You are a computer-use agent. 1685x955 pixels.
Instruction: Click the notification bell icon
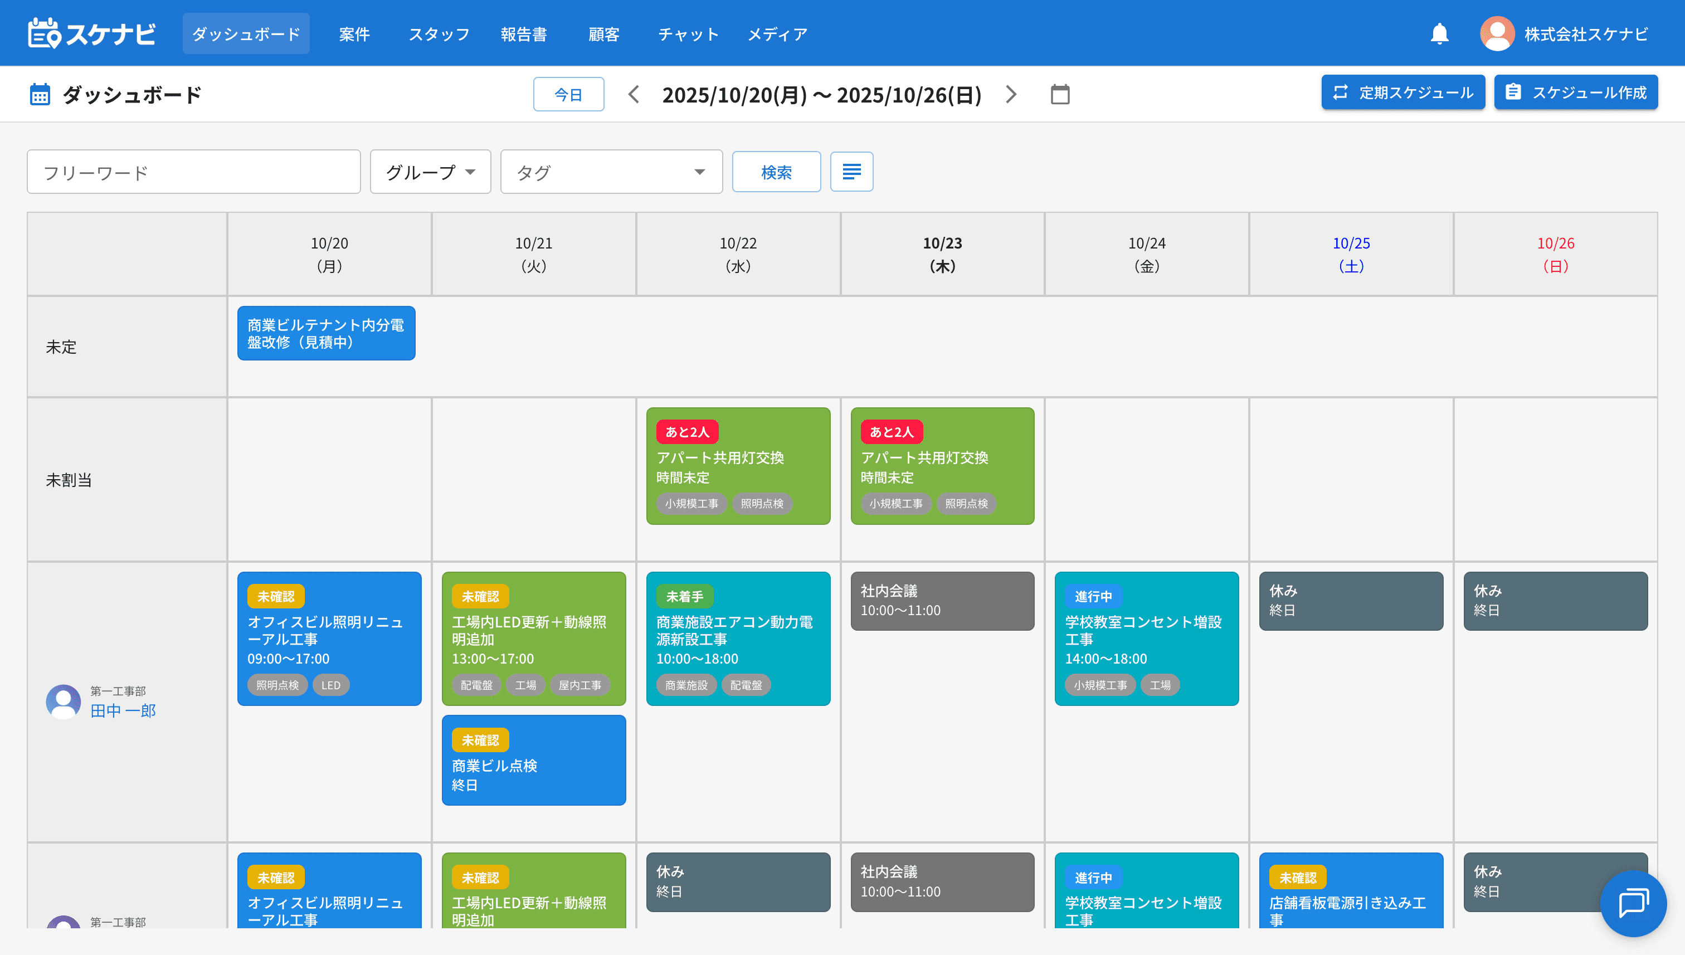pos(1439,33)
